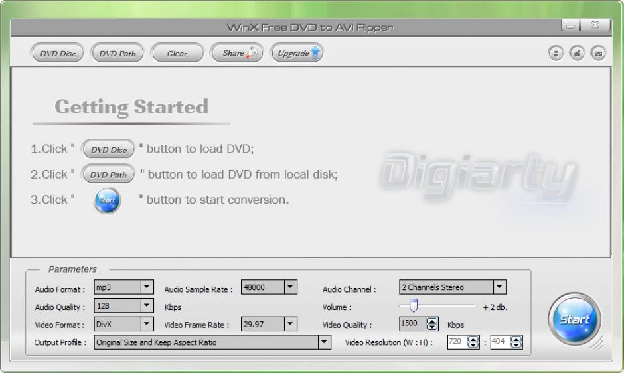Click the Audio Format label
624x373 pixels.
pos(60,289)
